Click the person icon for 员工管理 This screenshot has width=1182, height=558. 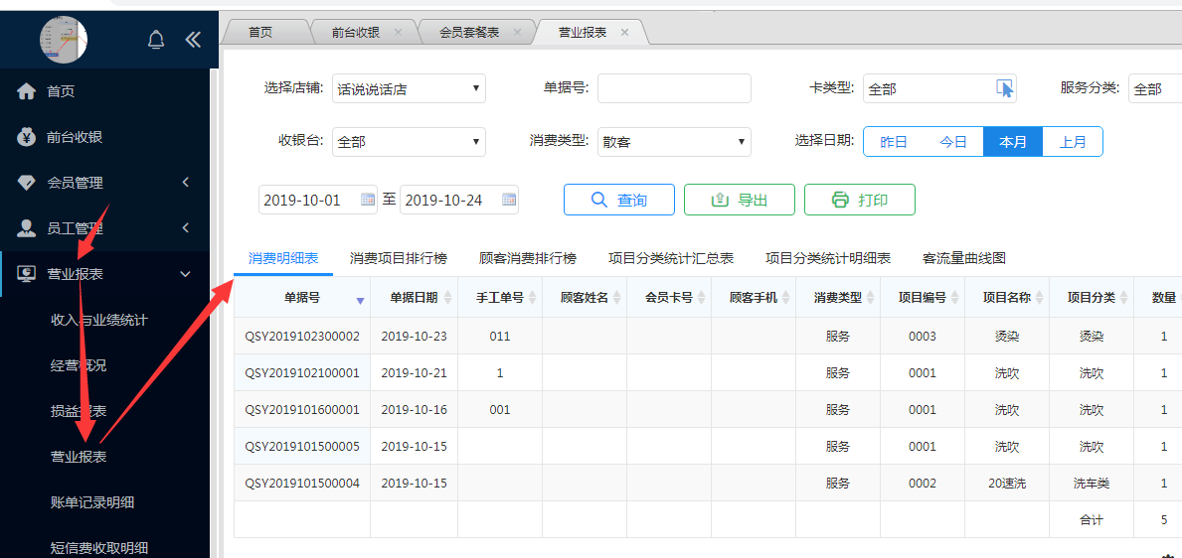click(x=27, y=228)
